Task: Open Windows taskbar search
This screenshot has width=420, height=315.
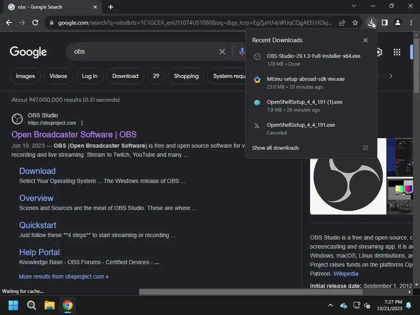Action: tap(31, 305)
